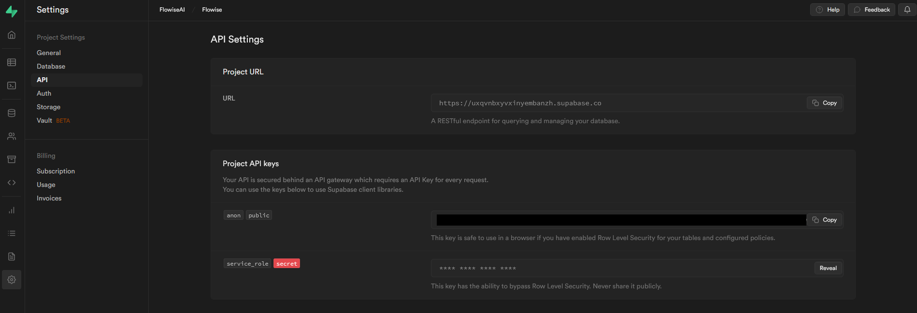This screenshot has width=917, height=313.
Task: Open the Storage archive icon
Action: pyautogui.click(x=12, y=159)
